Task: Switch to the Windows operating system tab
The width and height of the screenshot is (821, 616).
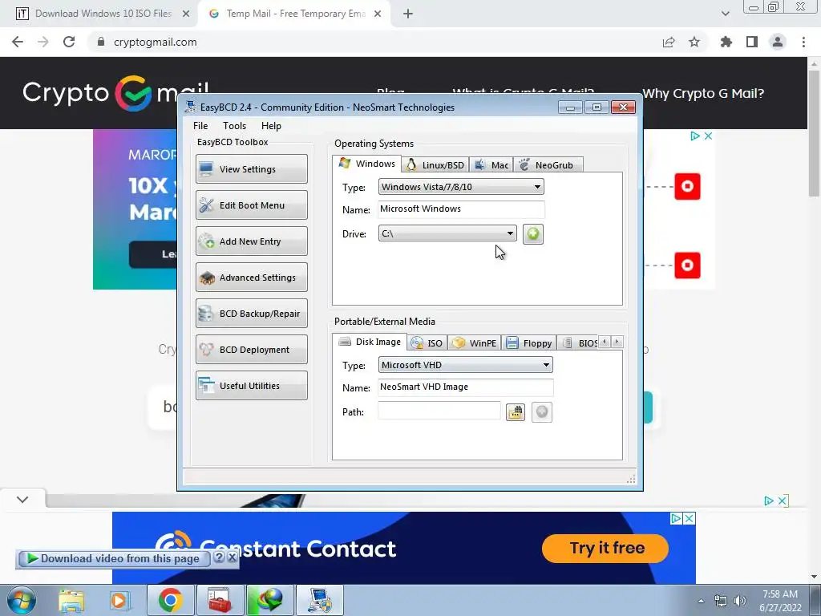Action: pyautogui.click(x=367, y=164)
